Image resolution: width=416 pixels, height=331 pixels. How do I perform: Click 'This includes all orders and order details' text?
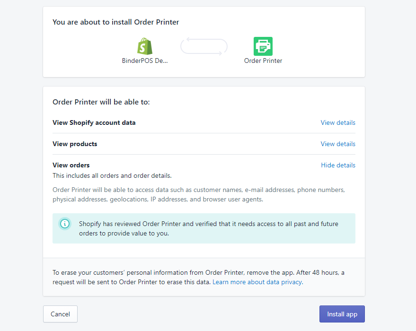[112, 175]
